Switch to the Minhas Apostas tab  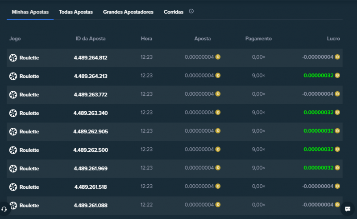(30, 12)
